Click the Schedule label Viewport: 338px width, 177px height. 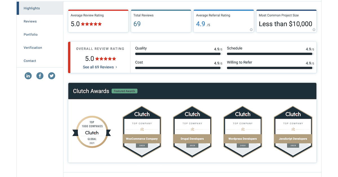235,48
